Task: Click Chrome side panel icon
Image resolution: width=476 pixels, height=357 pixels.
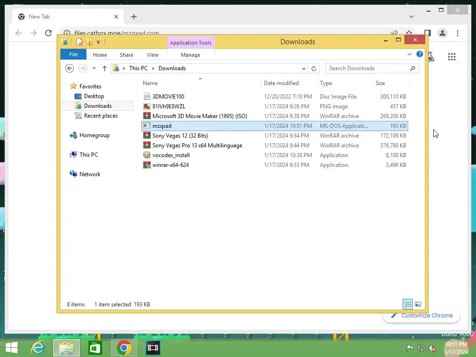Action: click(x=428, y=33)
